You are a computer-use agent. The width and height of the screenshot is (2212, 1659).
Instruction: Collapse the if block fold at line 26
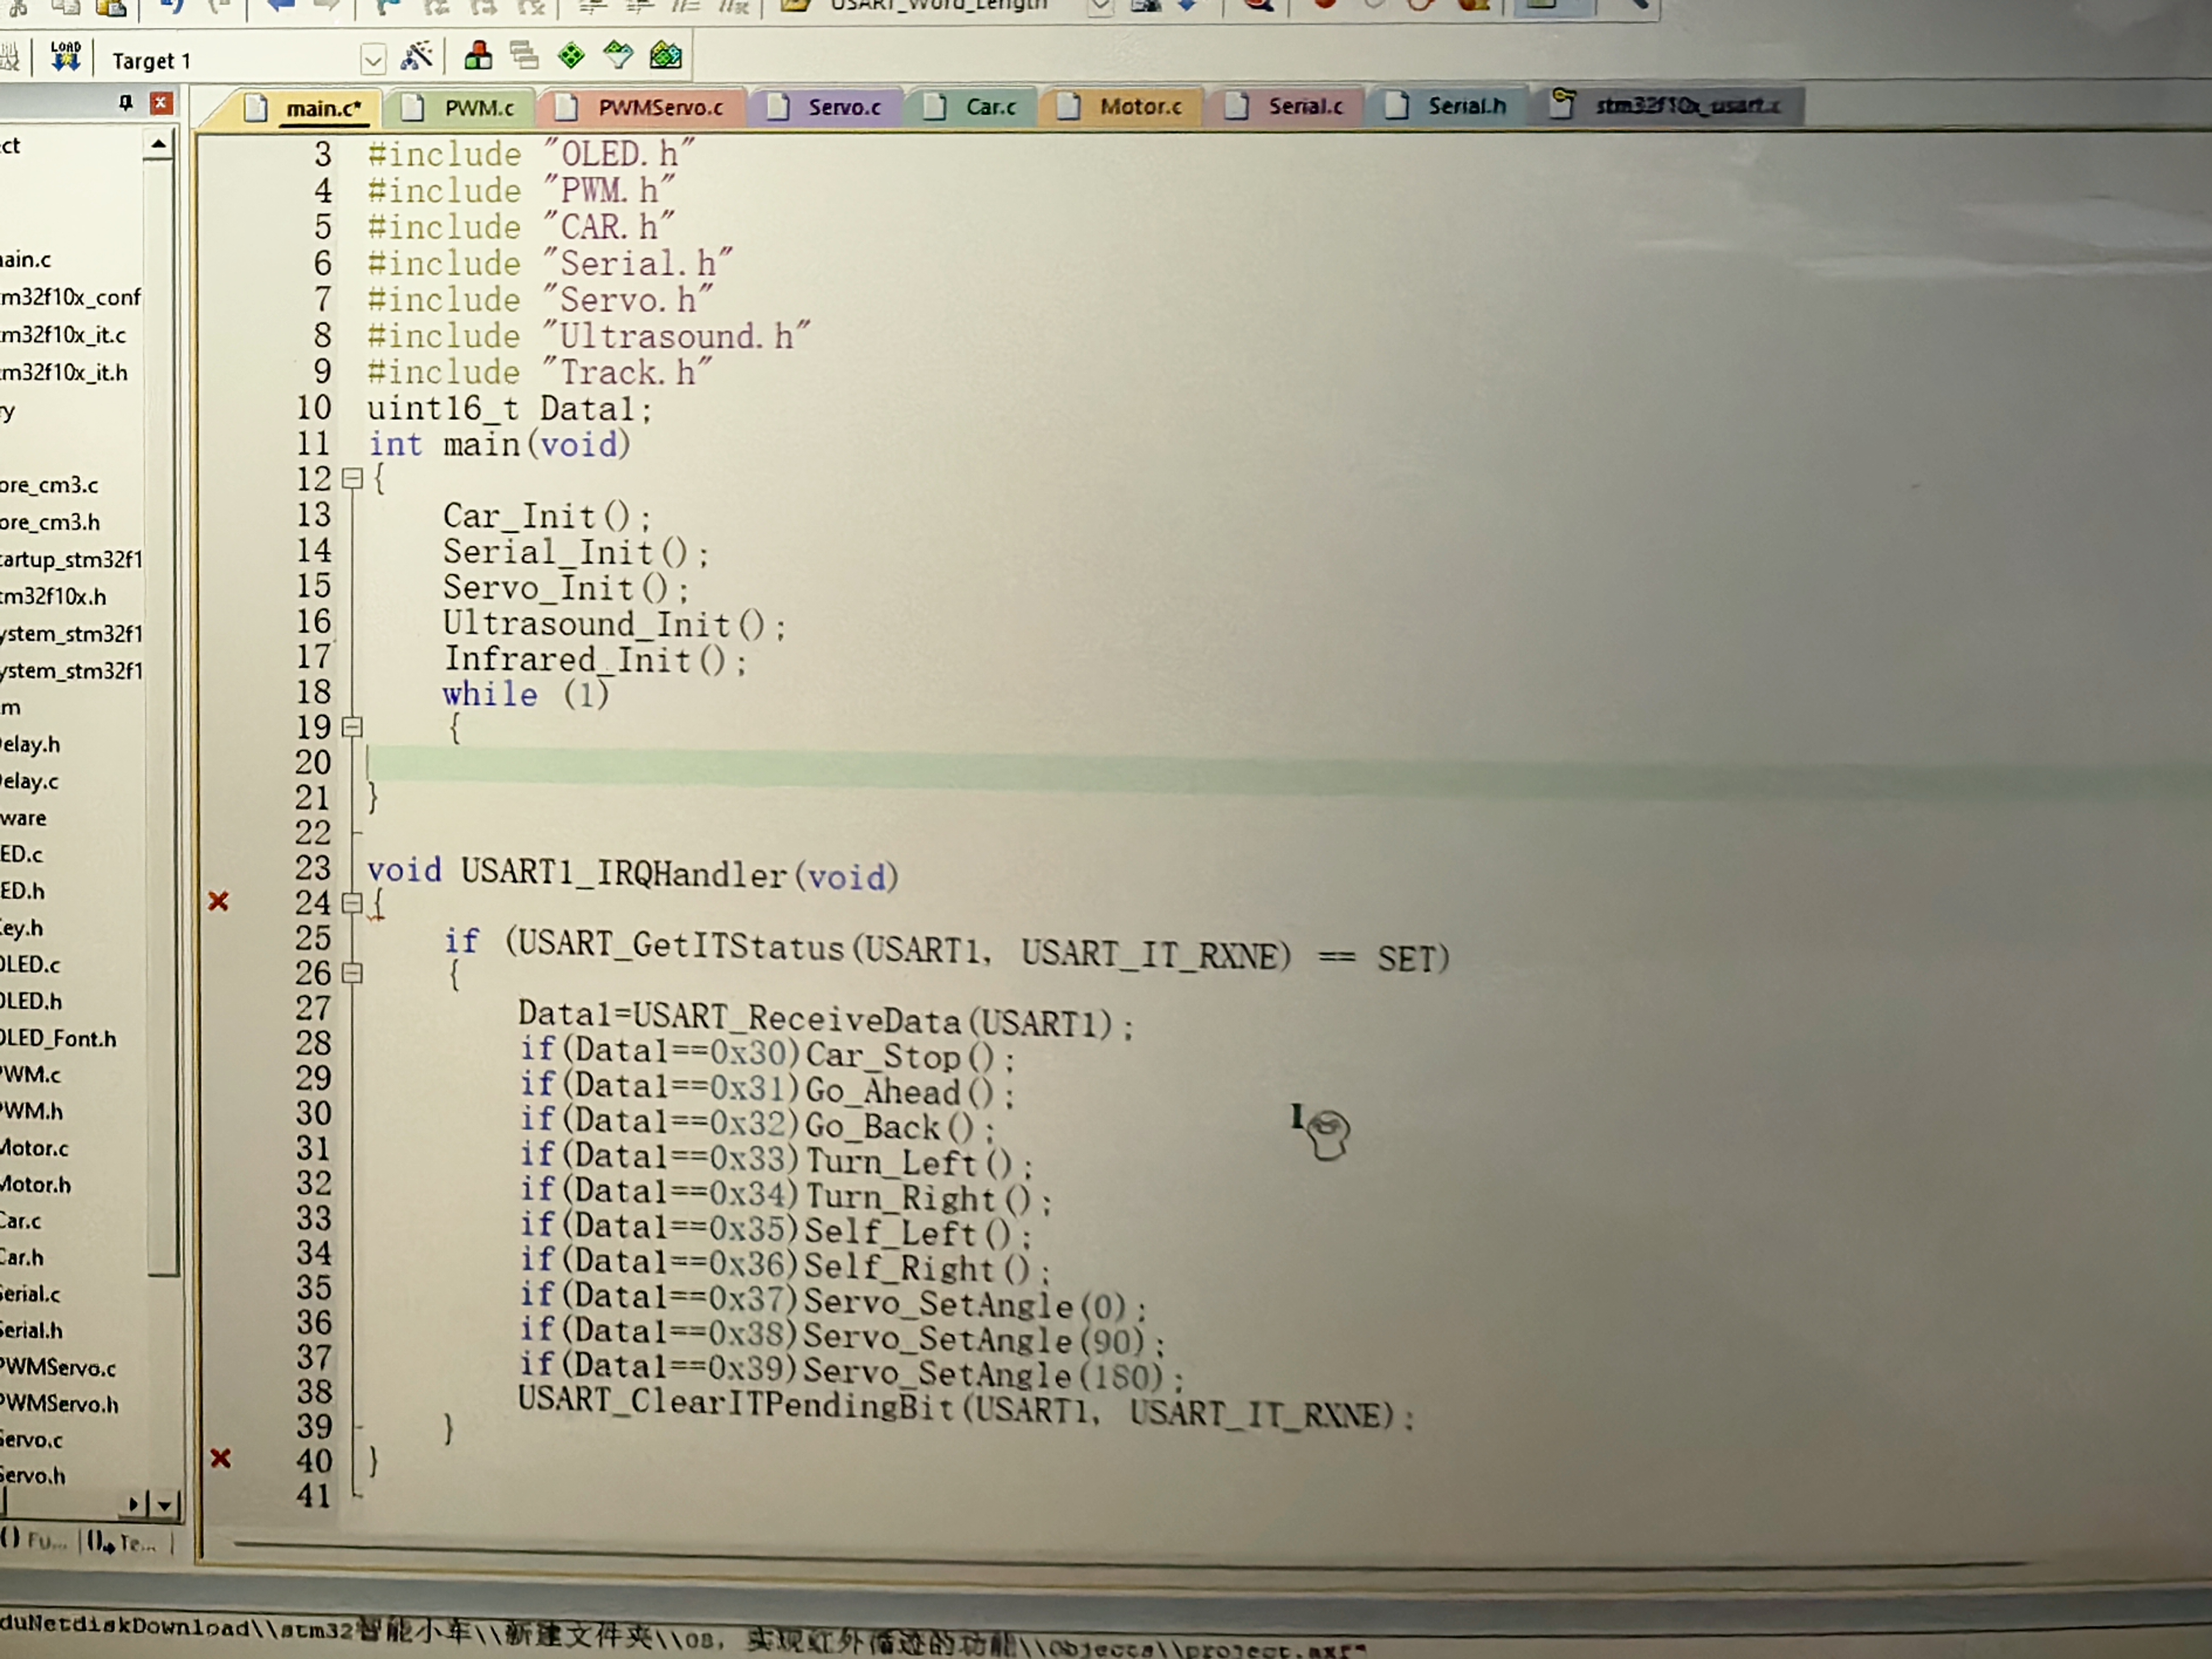click(352, 973)
